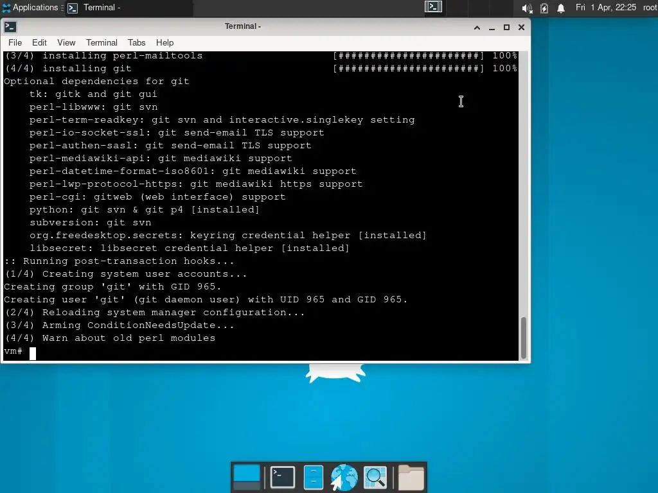Open the Tabs menu
The width and height of the screenshot is (658, 493).
coord(136,43)
